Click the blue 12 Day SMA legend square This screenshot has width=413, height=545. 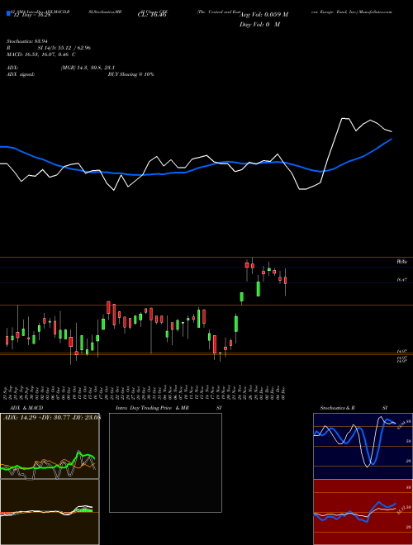pos(9,14)
